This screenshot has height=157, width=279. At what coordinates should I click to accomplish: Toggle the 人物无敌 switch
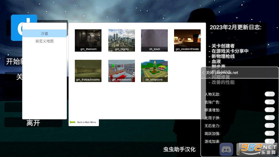(270, 94)
